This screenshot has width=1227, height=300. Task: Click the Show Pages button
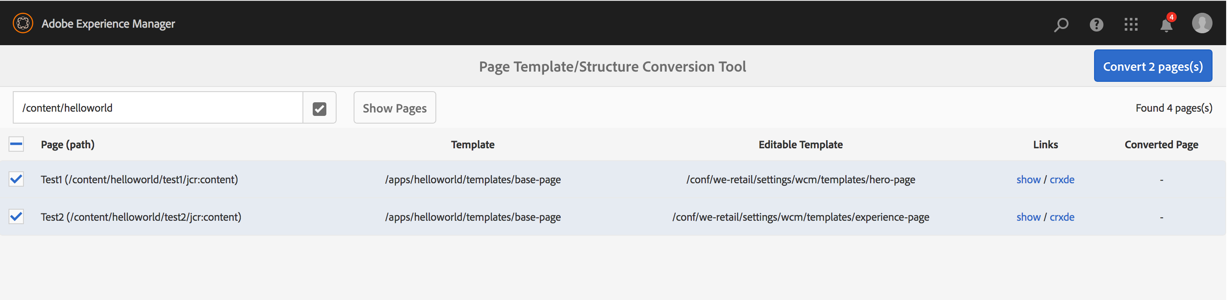tap(395, 108)
